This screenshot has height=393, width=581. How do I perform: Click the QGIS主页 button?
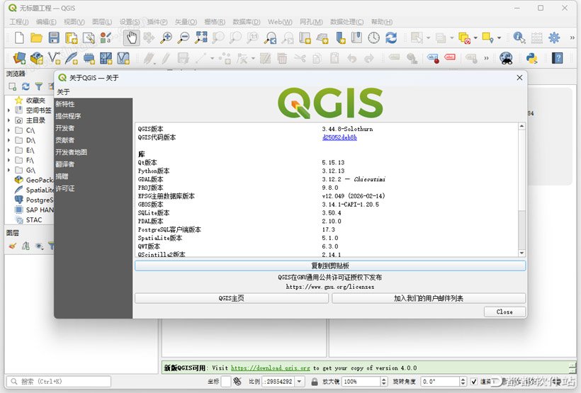(x=232, y=298)
